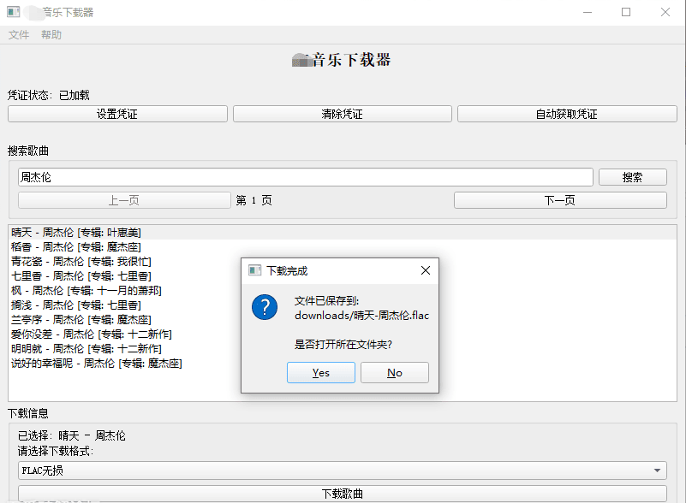Screen dimensions: 686x503
Task: Click the 下载歌曲 button
Action: pyautogui.click(x=342, y=494)
